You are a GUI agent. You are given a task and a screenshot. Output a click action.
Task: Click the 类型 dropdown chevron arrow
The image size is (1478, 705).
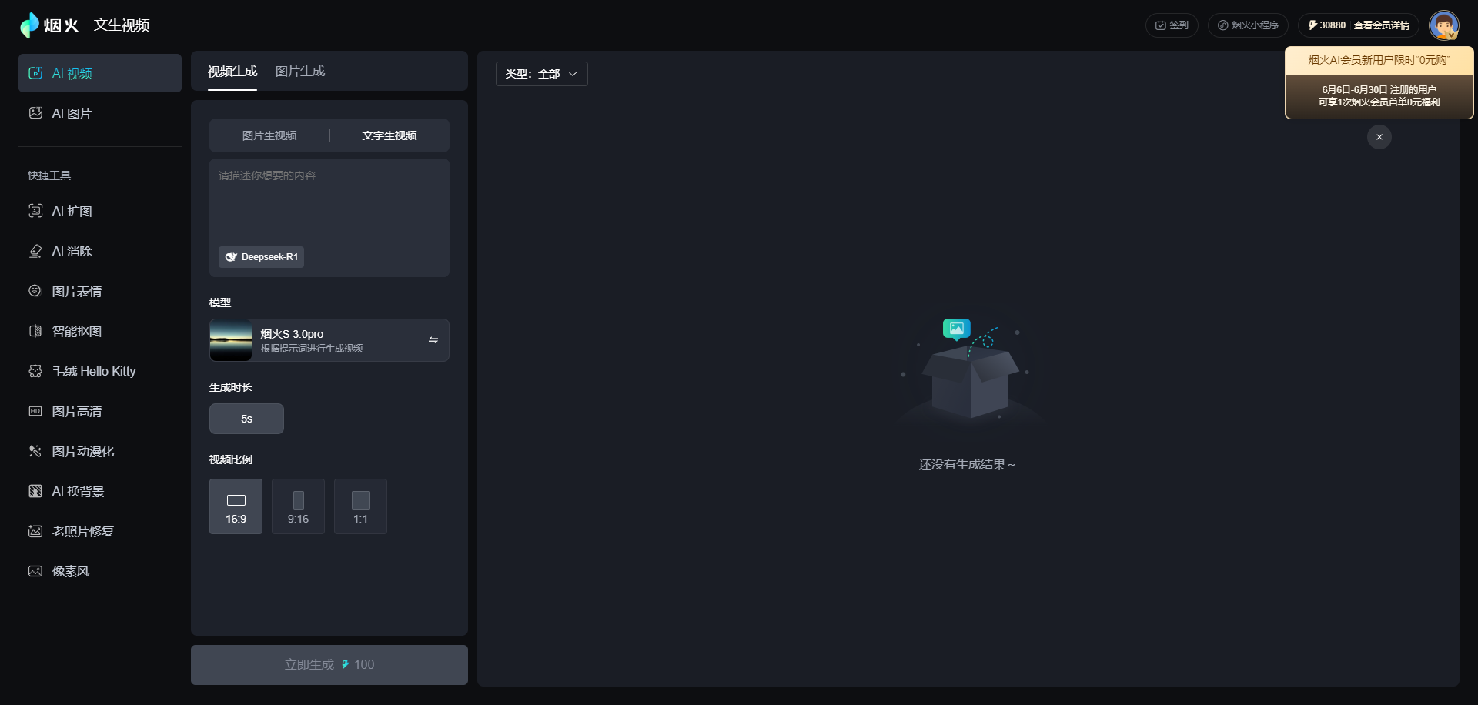[573, 74]
